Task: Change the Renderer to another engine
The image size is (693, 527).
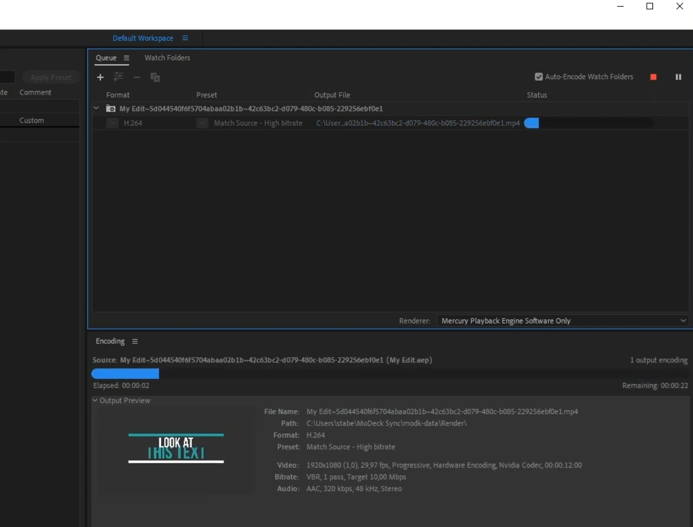Action: coord(563,321)
